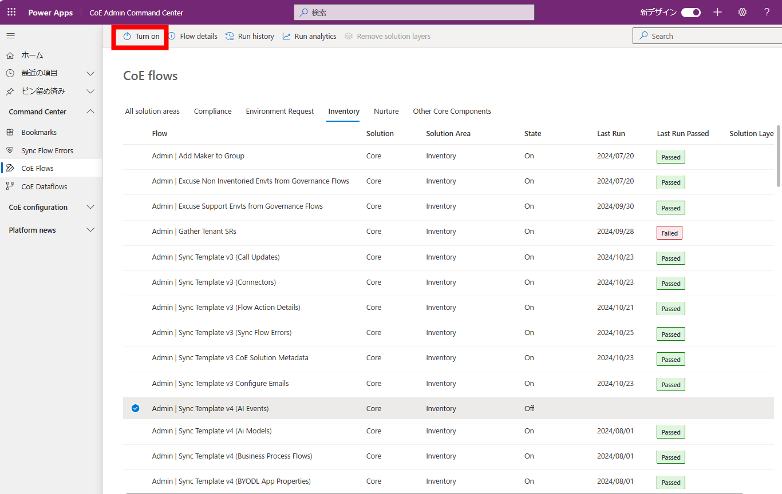Image resolution: width=782 pixels, height=494 pixels.
Task: Select Sync Template v3 CoE Solution Metadata
Action: [230, 358]
